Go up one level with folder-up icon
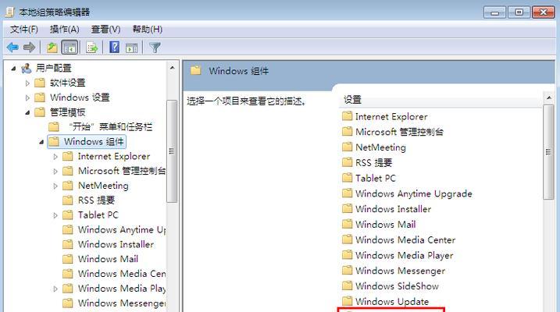The image size is (560, 312). [52, 47]
